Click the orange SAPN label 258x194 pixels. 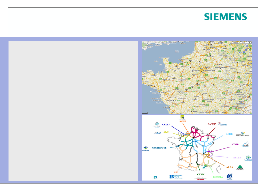(183, 121)
